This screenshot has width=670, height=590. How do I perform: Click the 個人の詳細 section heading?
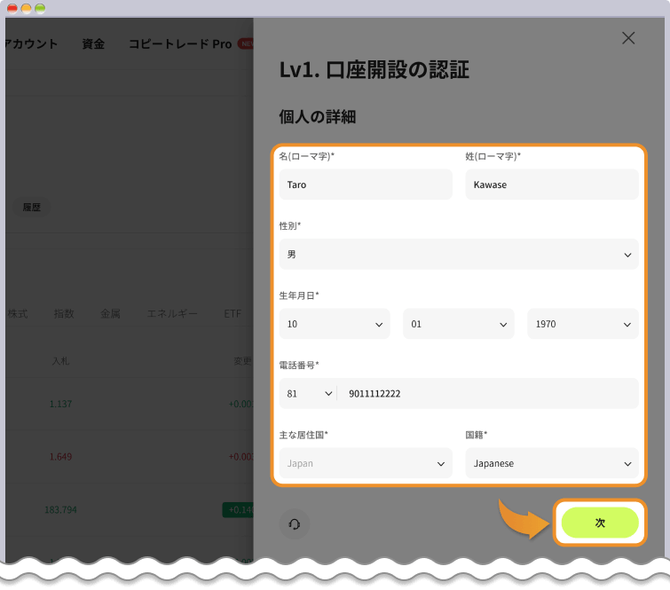pyautogui.click(x=318, y=116)
